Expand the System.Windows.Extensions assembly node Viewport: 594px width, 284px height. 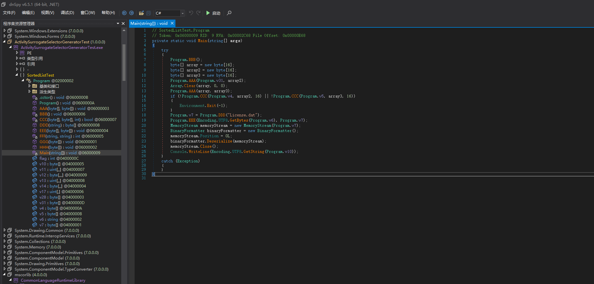5,31
